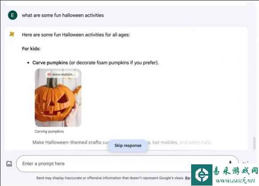
Task: Open the www.realsim... source link chip
Action: (x=62, y=74)
